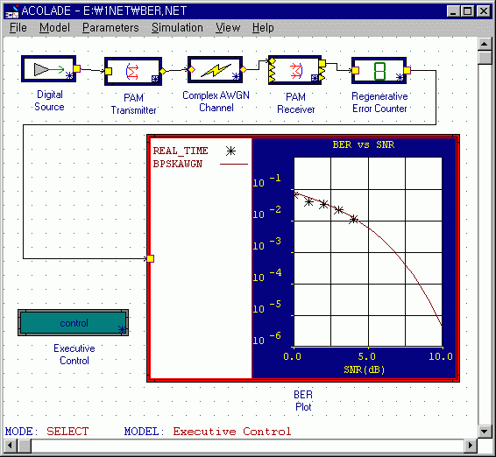The width and height of the screenshot is (496, 457).
Task: Select the Complex AWGN Channel lightning block
Action: [215, 70]
